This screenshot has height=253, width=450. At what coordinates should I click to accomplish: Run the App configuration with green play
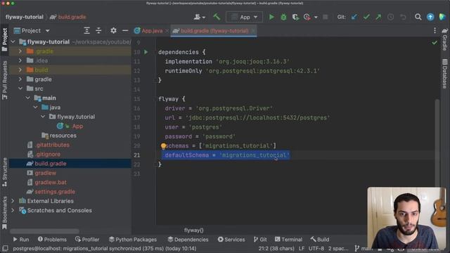pyautogui.click(x=271, y=17)
